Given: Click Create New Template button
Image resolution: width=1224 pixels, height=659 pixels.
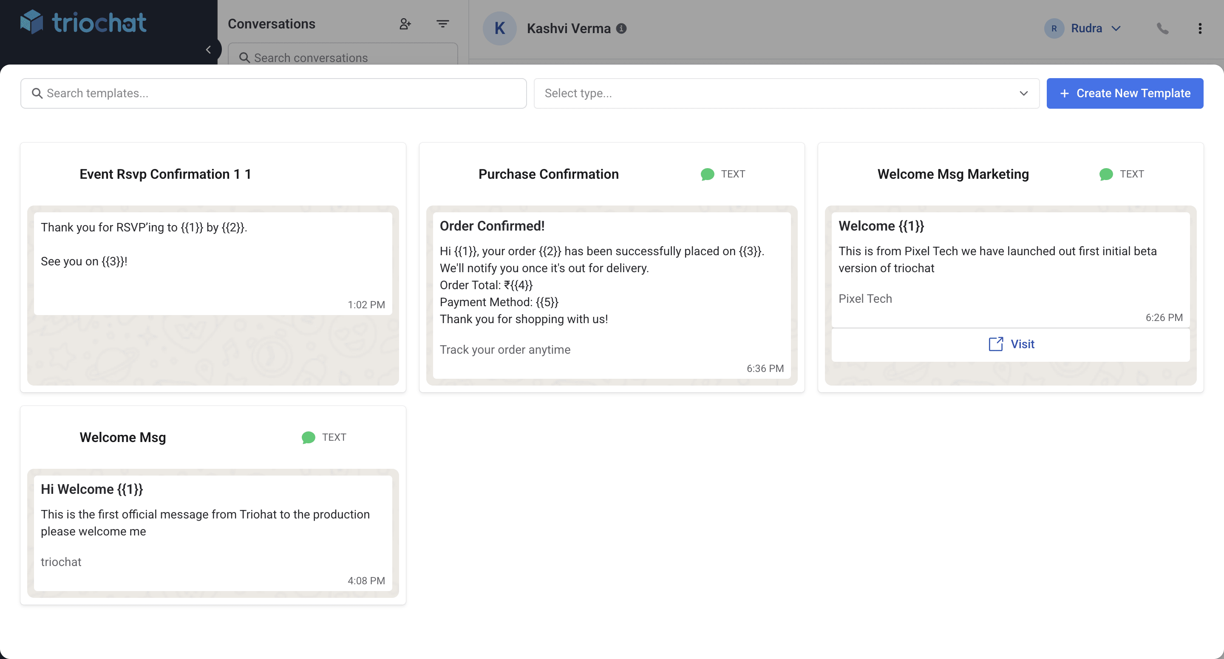Looking at the screenshot, I should click(x=1125, y=93).
